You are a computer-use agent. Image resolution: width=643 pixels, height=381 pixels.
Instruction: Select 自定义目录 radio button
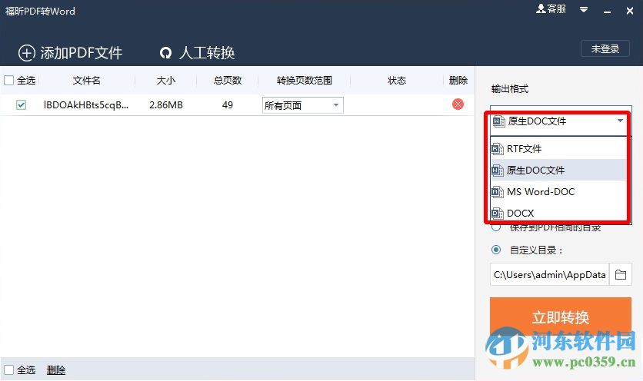[496, 250]
